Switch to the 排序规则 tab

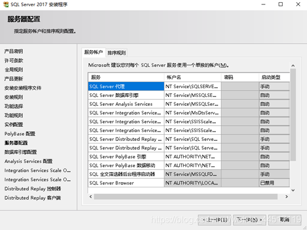pos(117,53)
